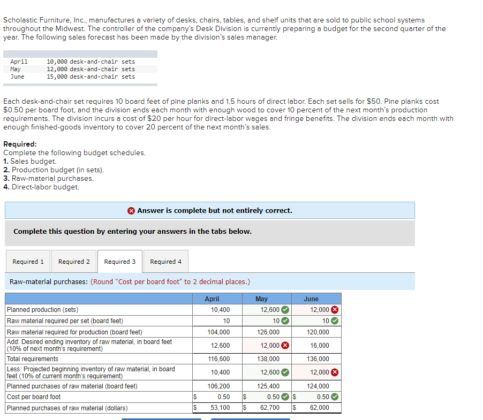The image size is (483, 420).
Task: Click April cost per board foot 0.50
Action: (x=224, y=397)
